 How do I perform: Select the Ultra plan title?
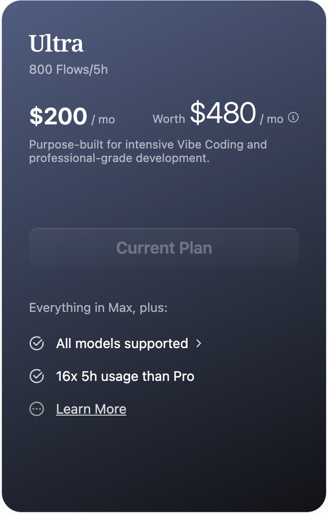pyautogui.click(x=56, y=43)
